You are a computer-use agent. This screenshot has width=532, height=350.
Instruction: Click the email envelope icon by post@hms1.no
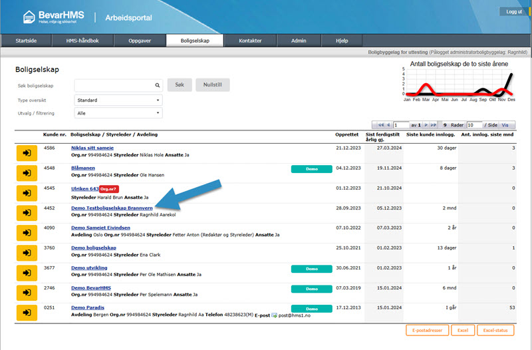(x=274, y=315)
